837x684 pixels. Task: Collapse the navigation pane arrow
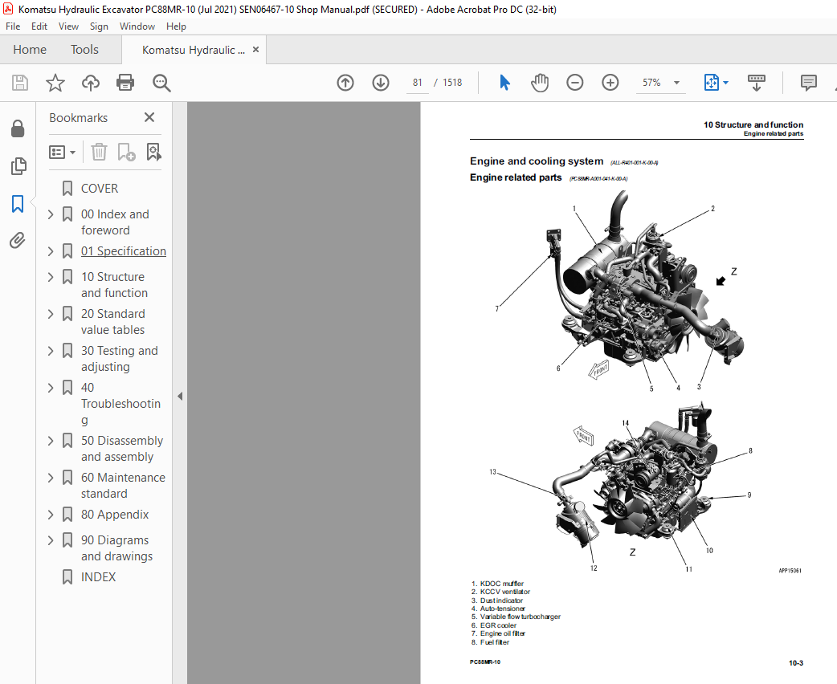[180, 397]
